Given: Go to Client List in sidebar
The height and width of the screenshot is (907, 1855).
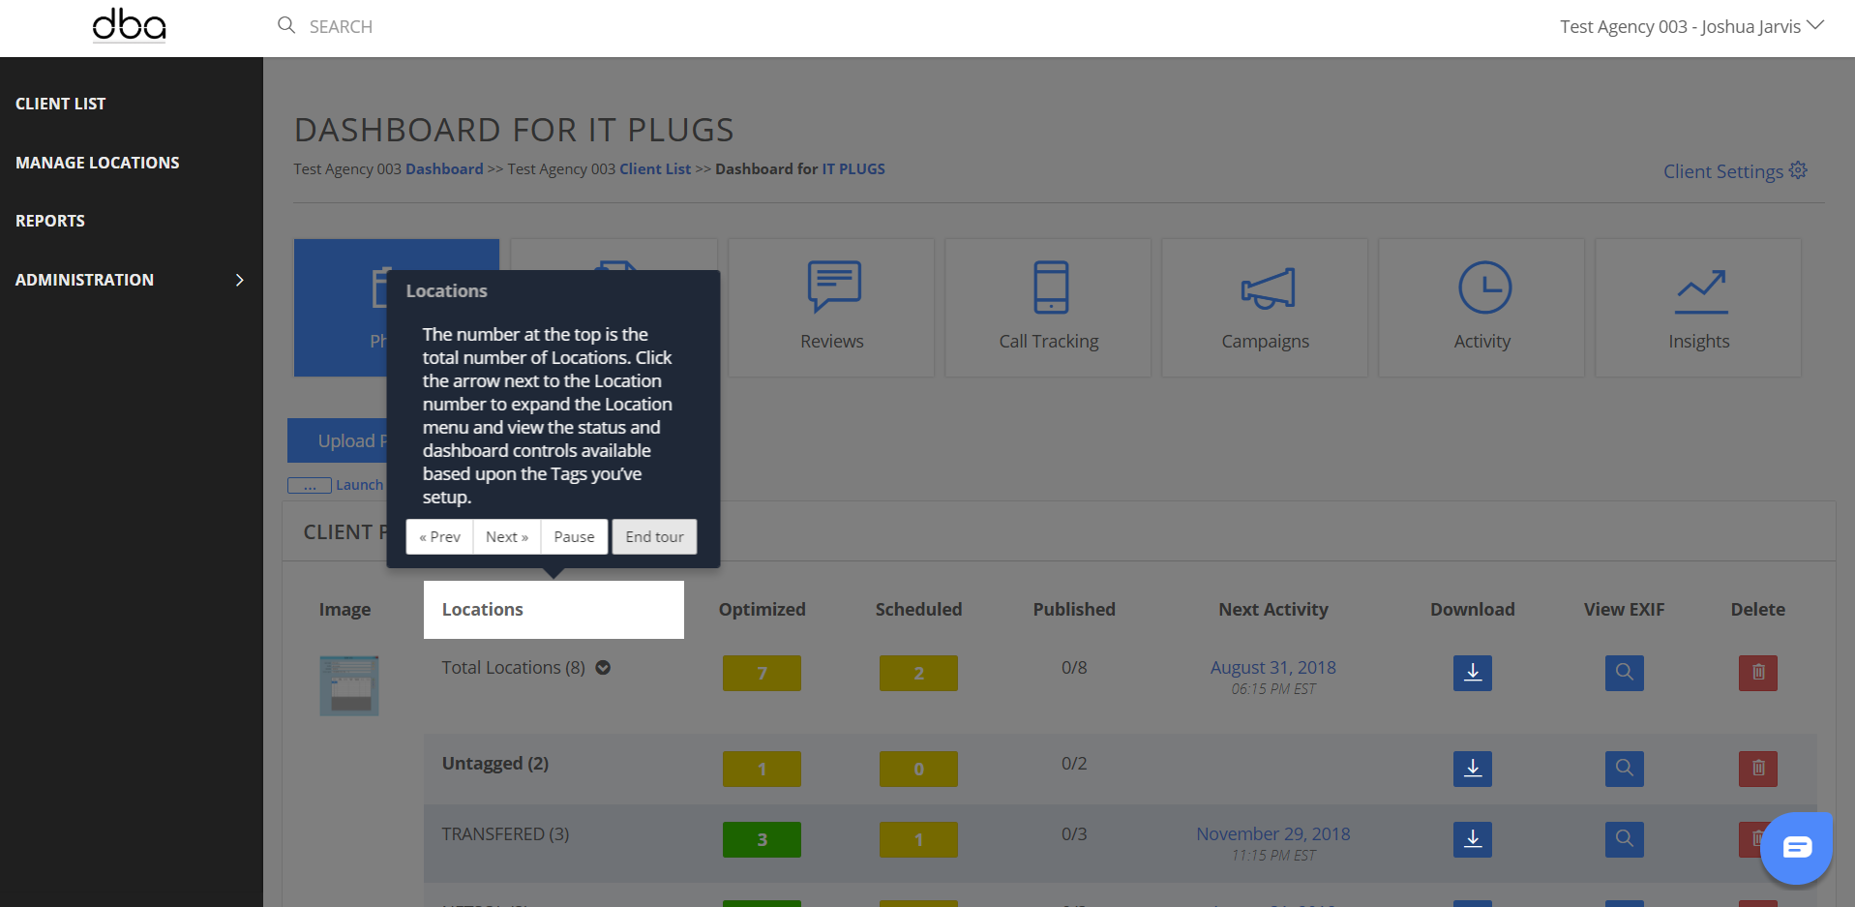Looking at the screenshot, I should point(61,104).
